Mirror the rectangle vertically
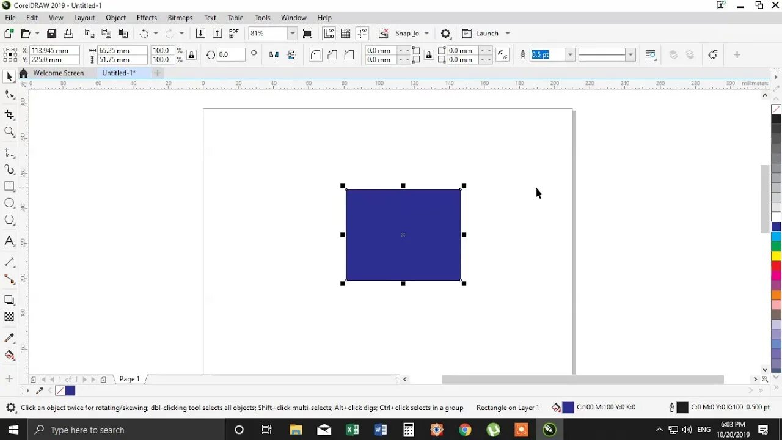782x440 pixels. click(291, 55)
